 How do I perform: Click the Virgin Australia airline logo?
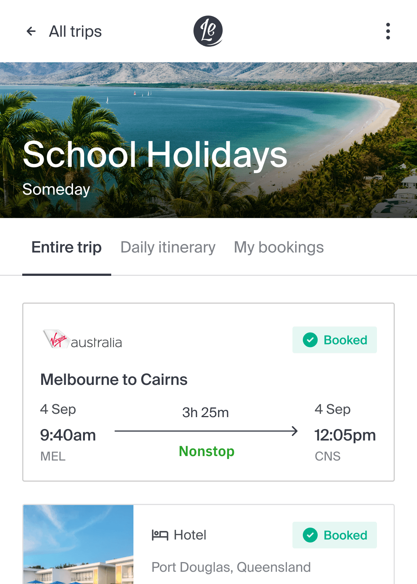[x=82, y=340]
